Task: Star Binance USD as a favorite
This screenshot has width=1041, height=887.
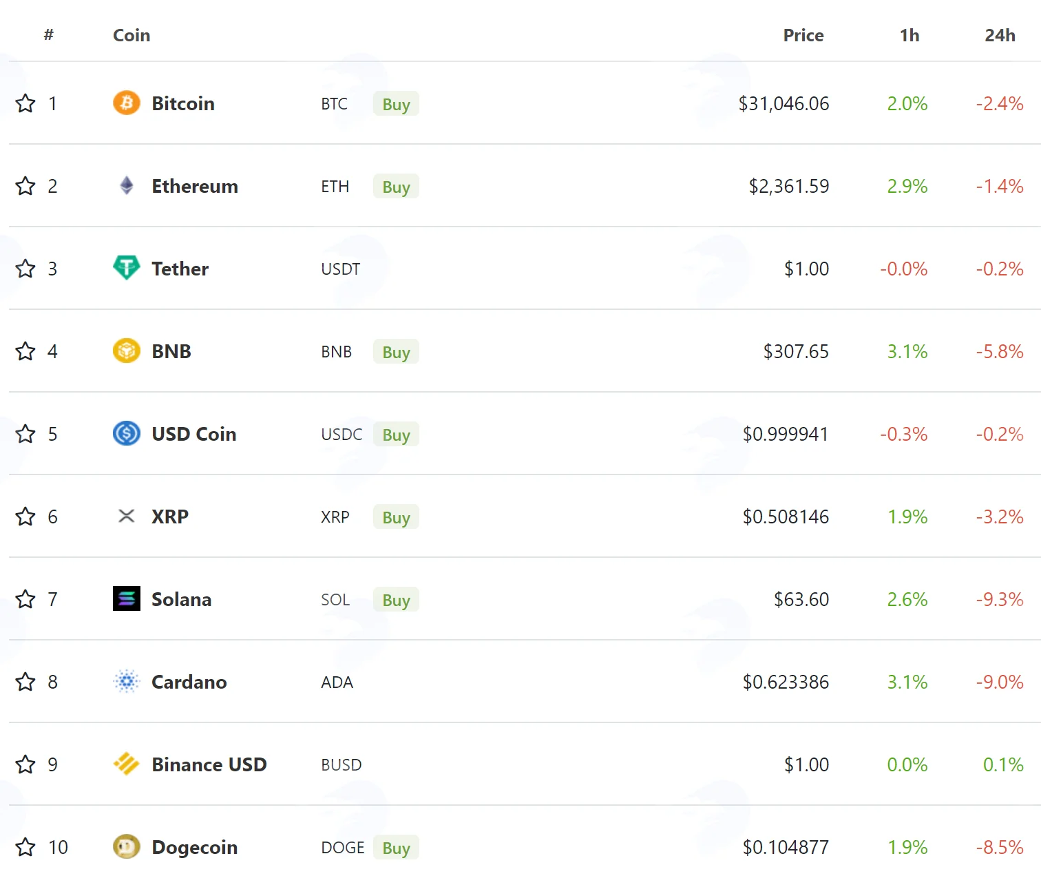Action: pos(25,764)
